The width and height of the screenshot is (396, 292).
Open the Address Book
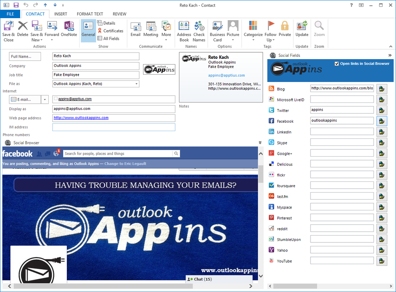(184, 31)
